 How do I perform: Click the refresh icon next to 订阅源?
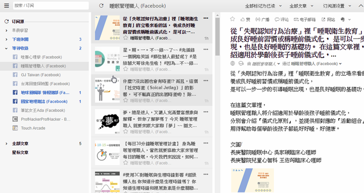pyautogui.click(x=7, y=22)
